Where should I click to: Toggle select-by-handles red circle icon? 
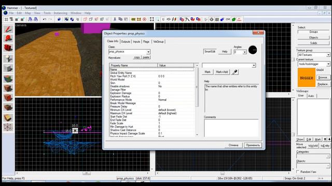point(144,20)
